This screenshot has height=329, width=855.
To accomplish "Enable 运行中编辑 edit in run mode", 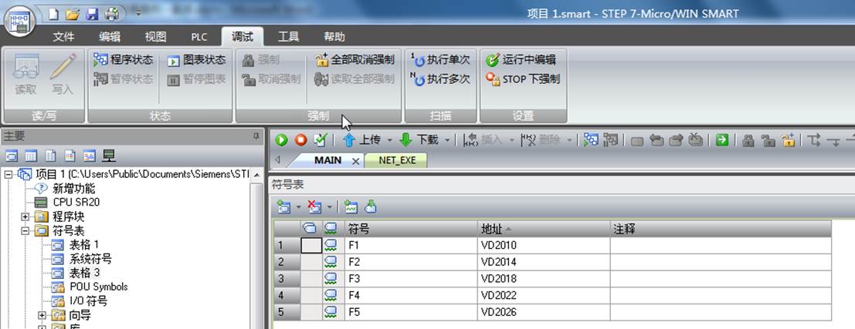I will pyautogui.click(x=521, y=60).
